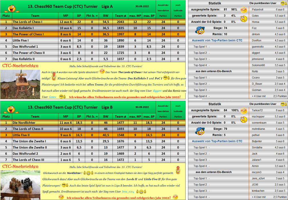Click 'Auswahl von Top-Partien beim CTC' in Liga B statistics
This screenshot has height=200, width=288.
[217, 141]
